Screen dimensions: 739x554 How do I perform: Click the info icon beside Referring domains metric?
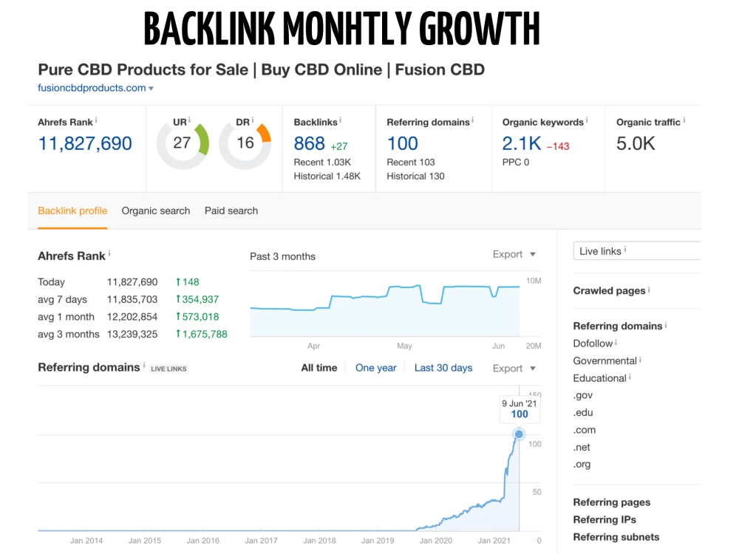[473, 120]
